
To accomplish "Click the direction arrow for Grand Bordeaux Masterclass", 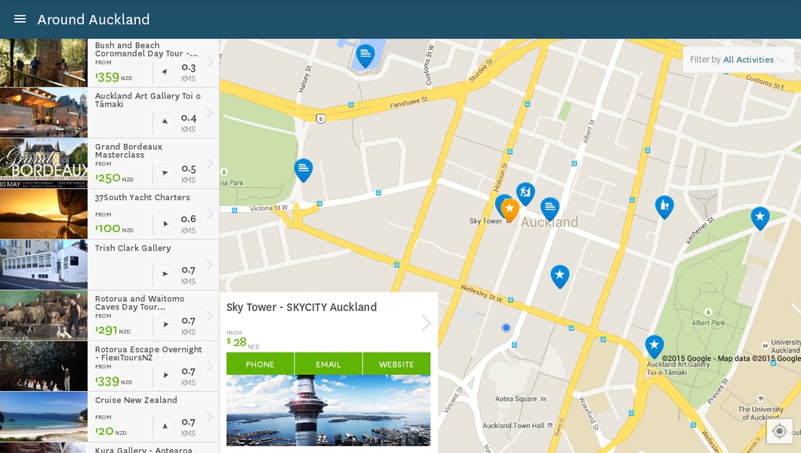I will point(165,173).
